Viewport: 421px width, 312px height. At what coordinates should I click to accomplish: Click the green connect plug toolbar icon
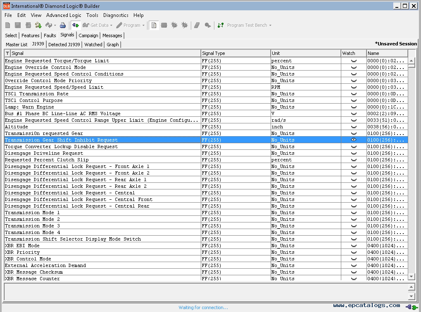pyautogui.click(x=75, y=25)
